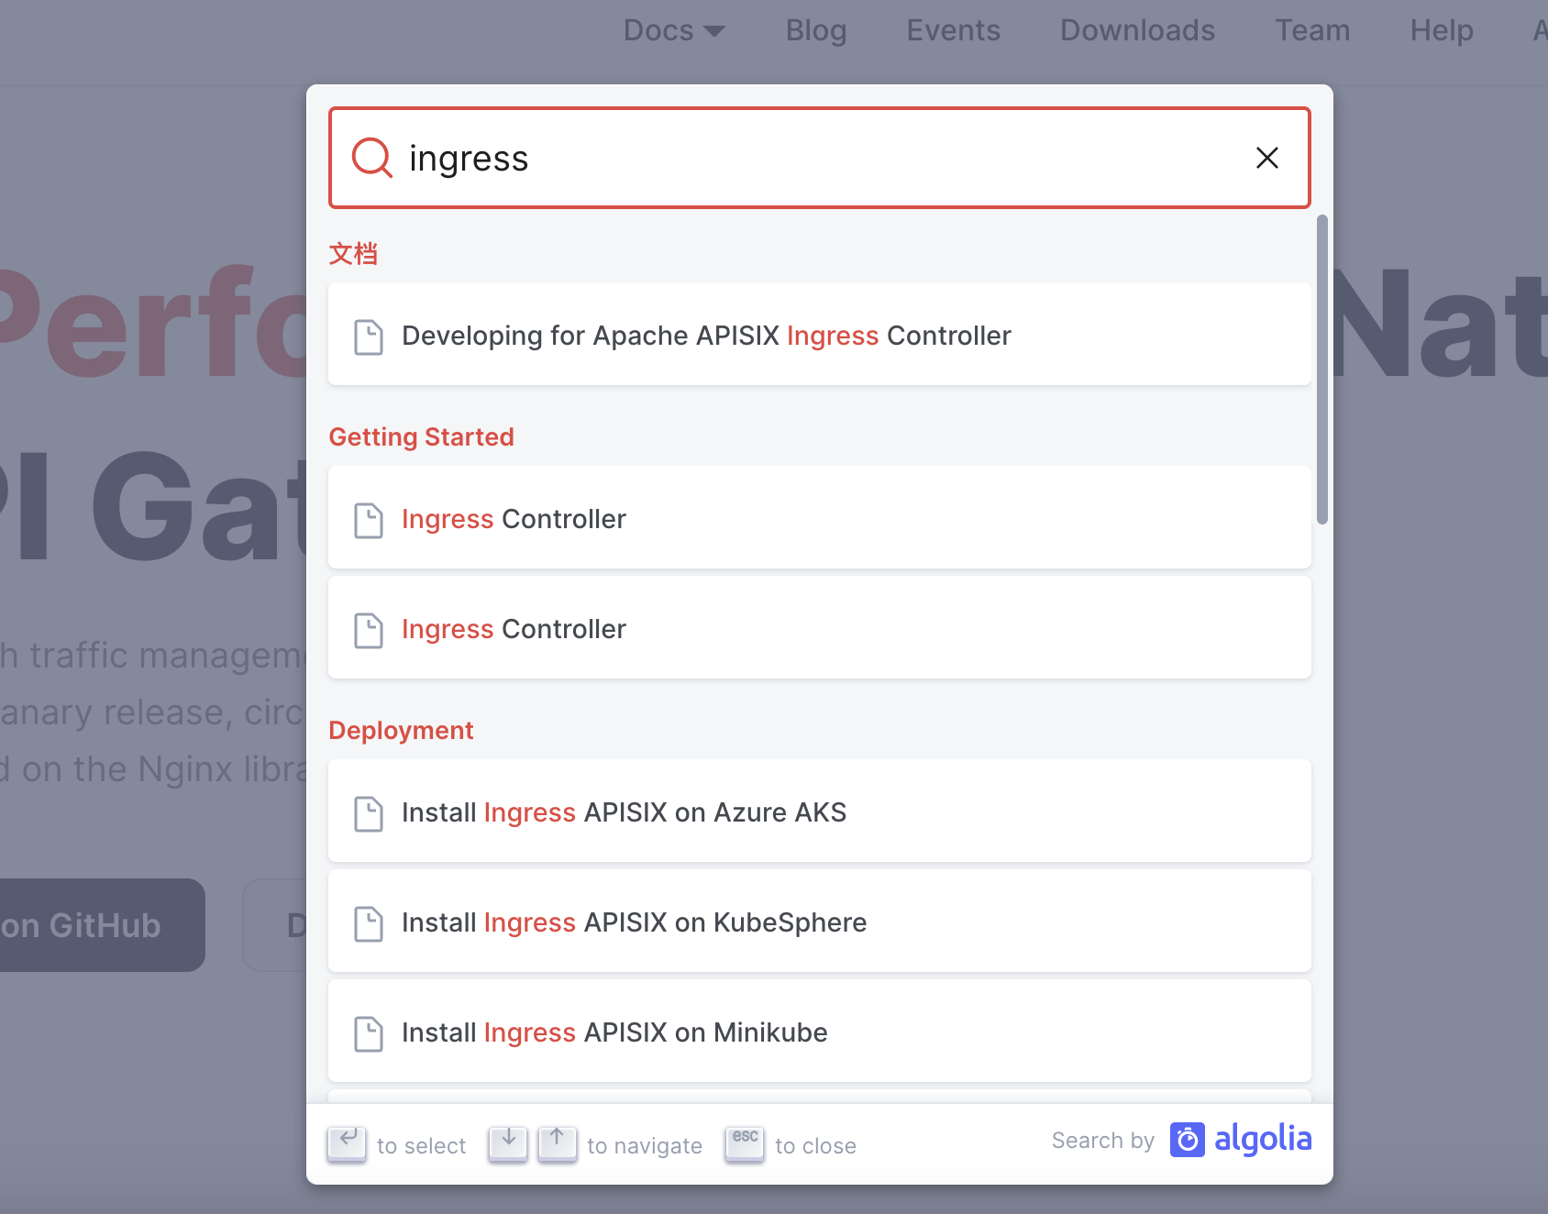Go to Blog in navigation bar

[x=816, y=30]
